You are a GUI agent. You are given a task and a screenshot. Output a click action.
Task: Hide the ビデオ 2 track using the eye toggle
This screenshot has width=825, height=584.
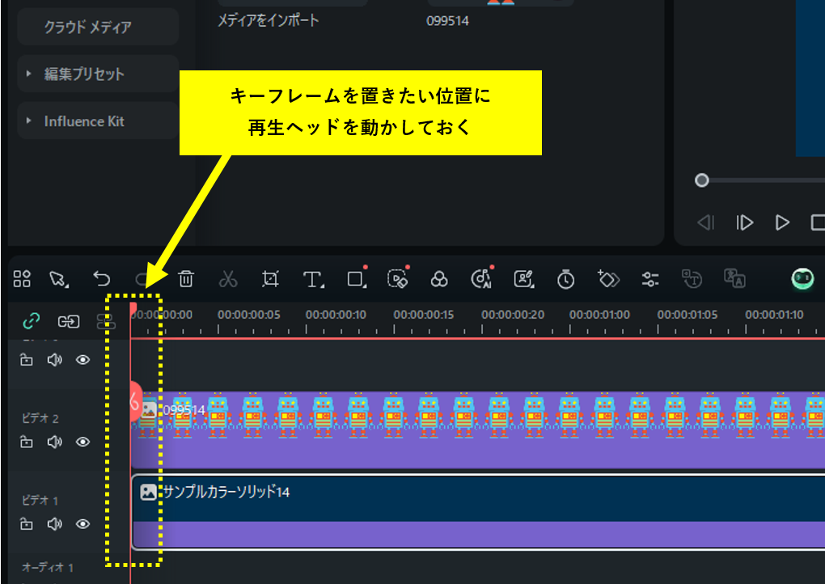coord(83,442)
